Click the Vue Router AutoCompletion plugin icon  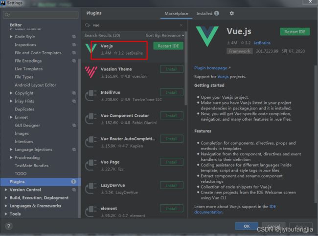coord(91,142)
